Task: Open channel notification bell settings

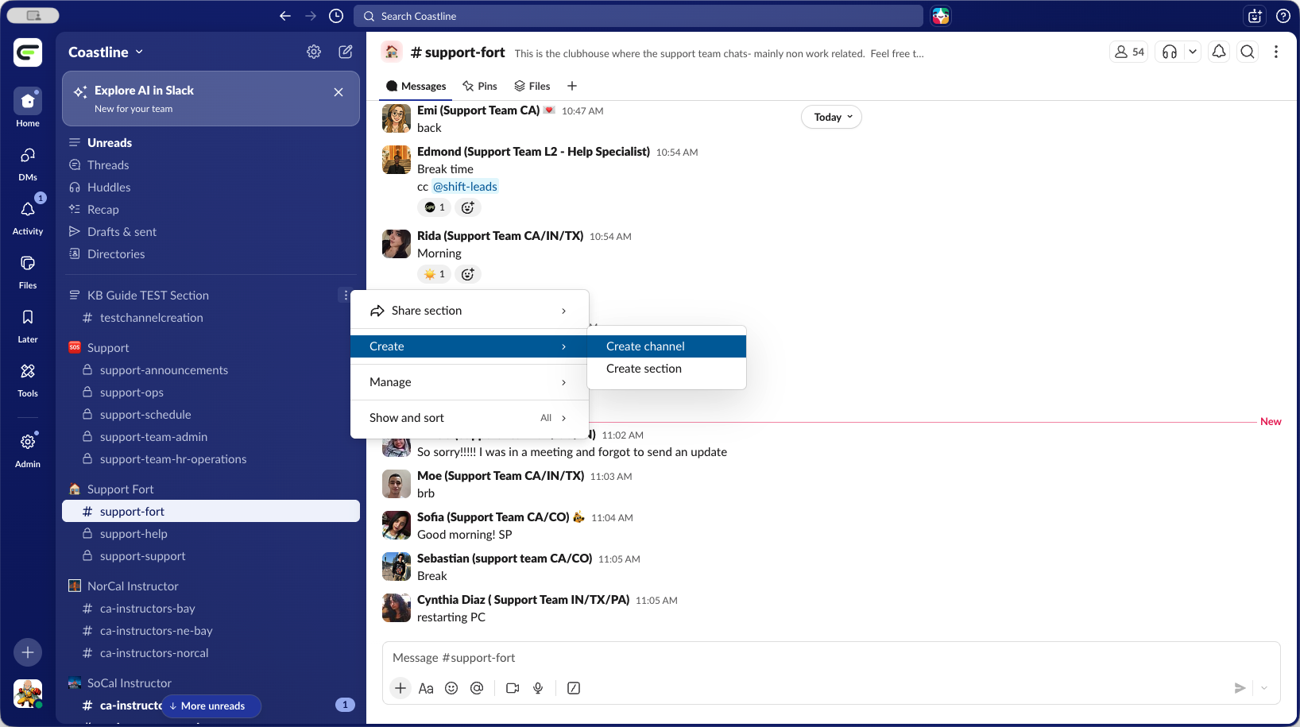Action: coord(1218,52)
